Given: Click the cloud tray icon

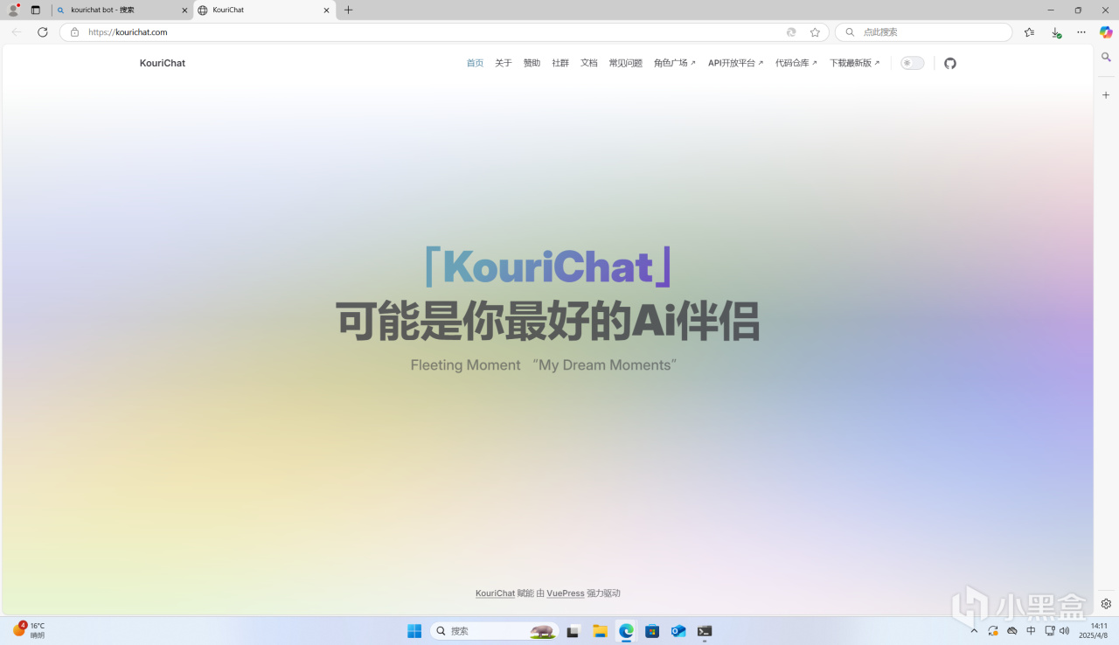Looking at the screenshot, I should (x=1012, y=631).
